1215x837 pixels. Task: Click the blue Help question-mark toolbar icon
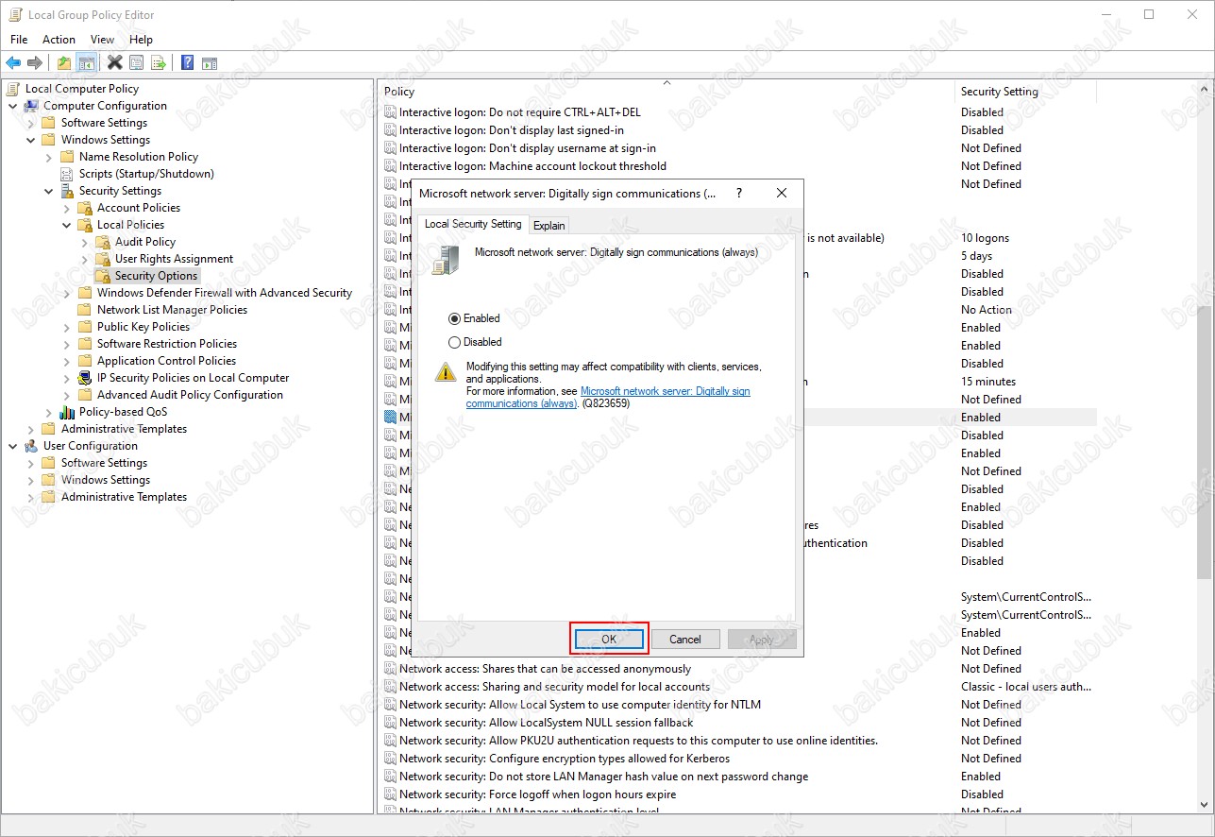point(187,63)
